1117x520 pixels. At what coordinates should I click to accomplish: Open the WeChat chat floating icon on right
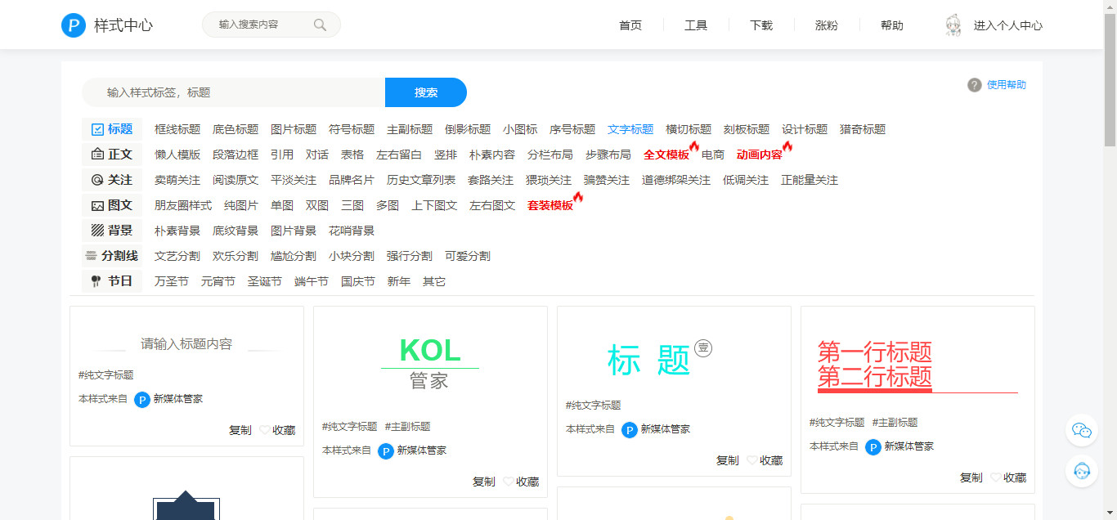(1081, 430)
